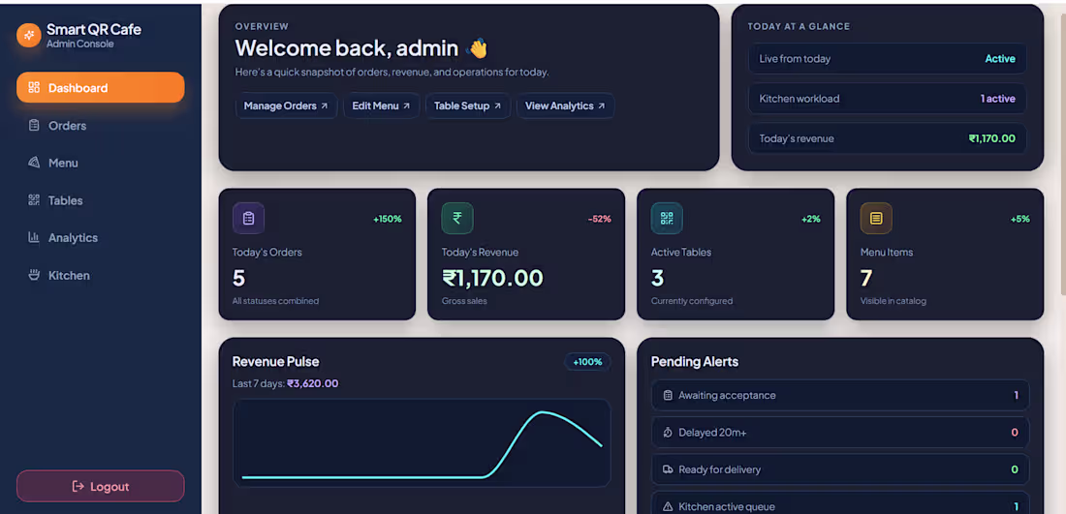Click the page vertical scrollbar
The image size is (1066, 514).
pyautogui.click(x=1063, y=153)
